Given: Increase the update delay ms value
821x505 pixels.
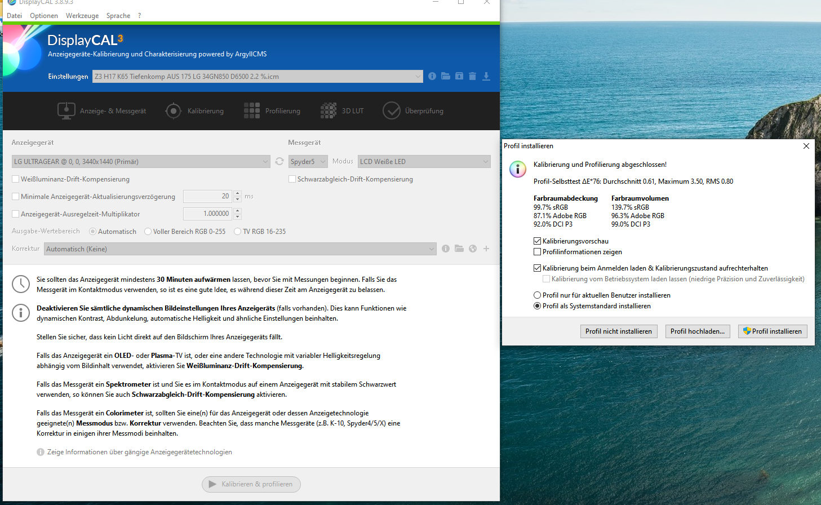Looking at the screenshot, I should pos(238,193).
